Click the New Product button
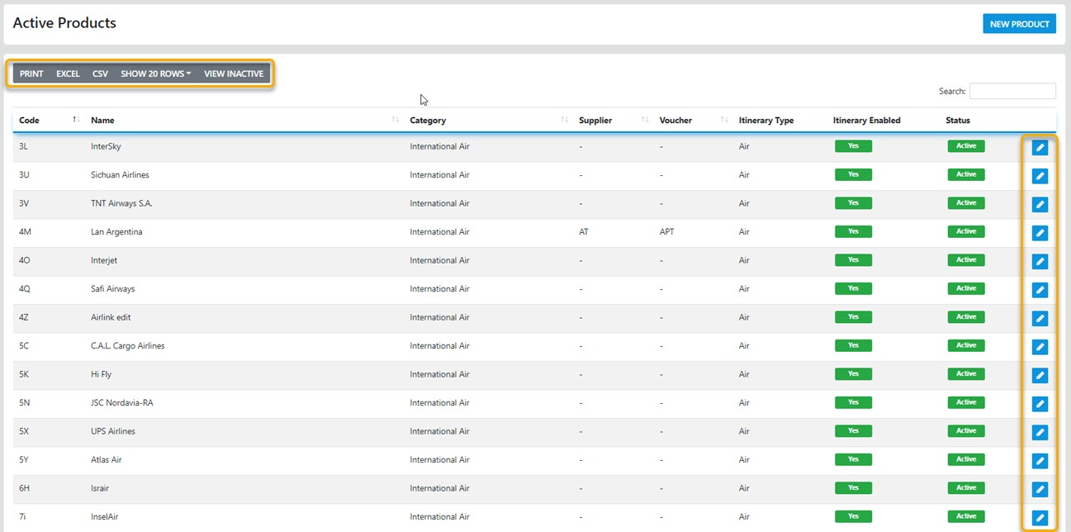 [x=1019, y=24]
